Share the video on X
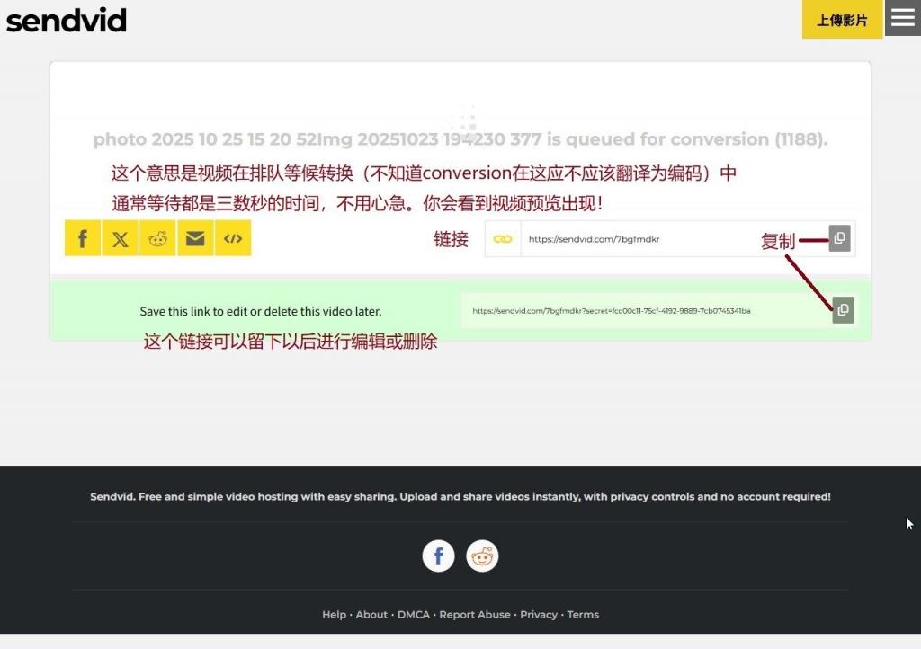 (121, 238)
